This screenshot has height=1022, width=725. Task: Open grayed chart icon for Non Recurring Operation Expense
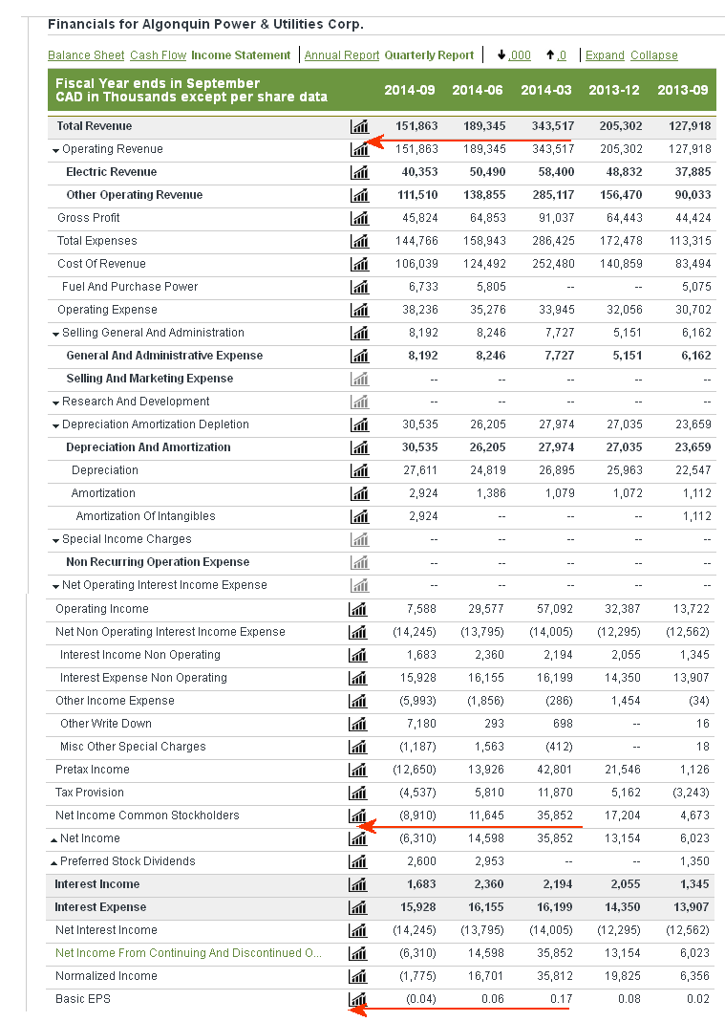(x=359, y=562)
